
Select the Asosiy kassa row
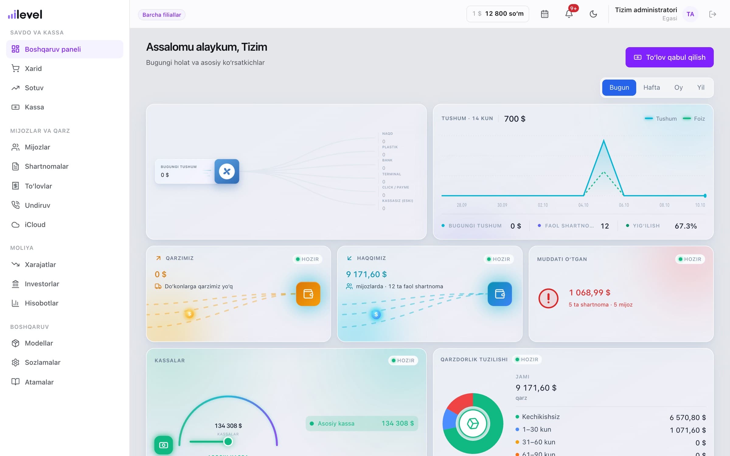click(362, 423)
